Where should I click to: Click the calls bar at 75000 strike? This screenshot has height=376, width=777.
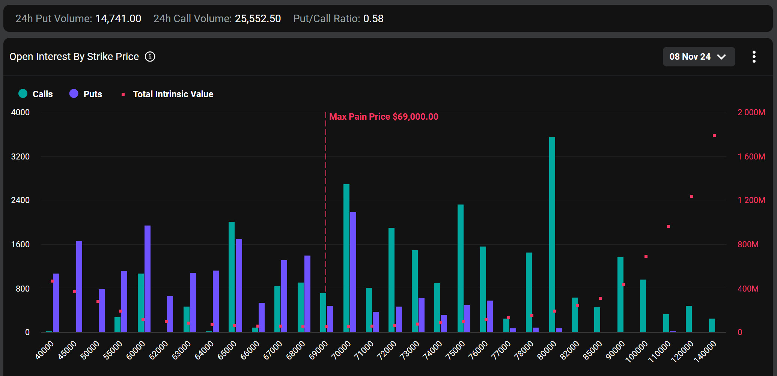pos(461,268)
